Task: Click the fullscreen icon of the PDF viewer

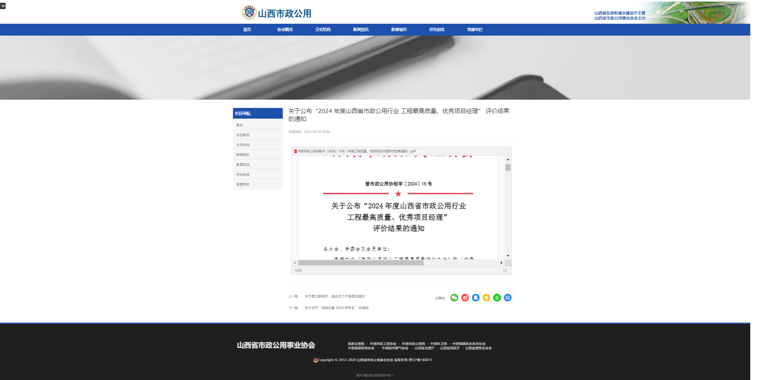Action: (505, 270)
